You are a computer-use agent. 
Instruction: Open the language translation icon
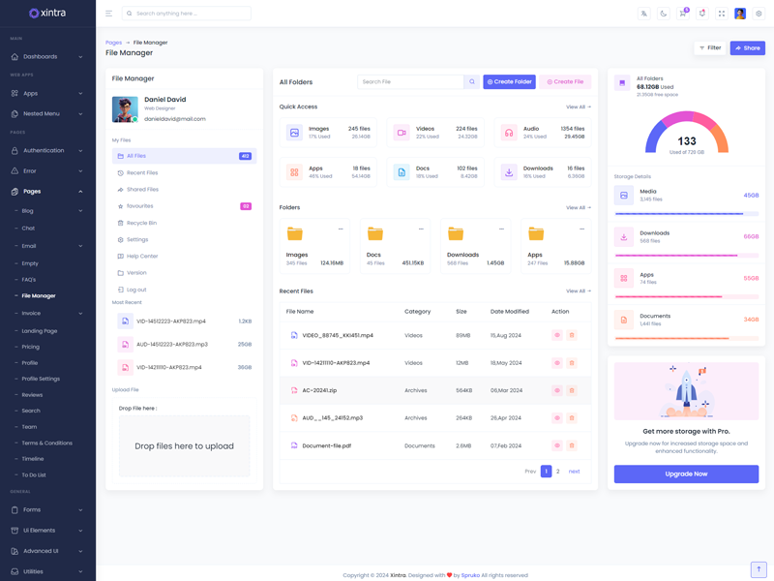click(x=644, y=14)
